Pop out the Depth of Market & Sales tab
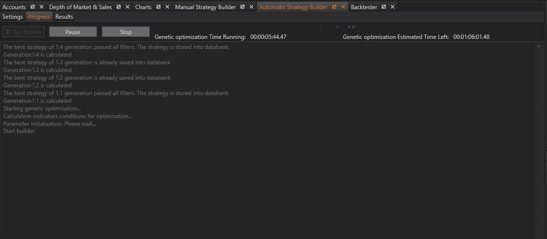This screenshot has height=239, width=547. [119, 7]
